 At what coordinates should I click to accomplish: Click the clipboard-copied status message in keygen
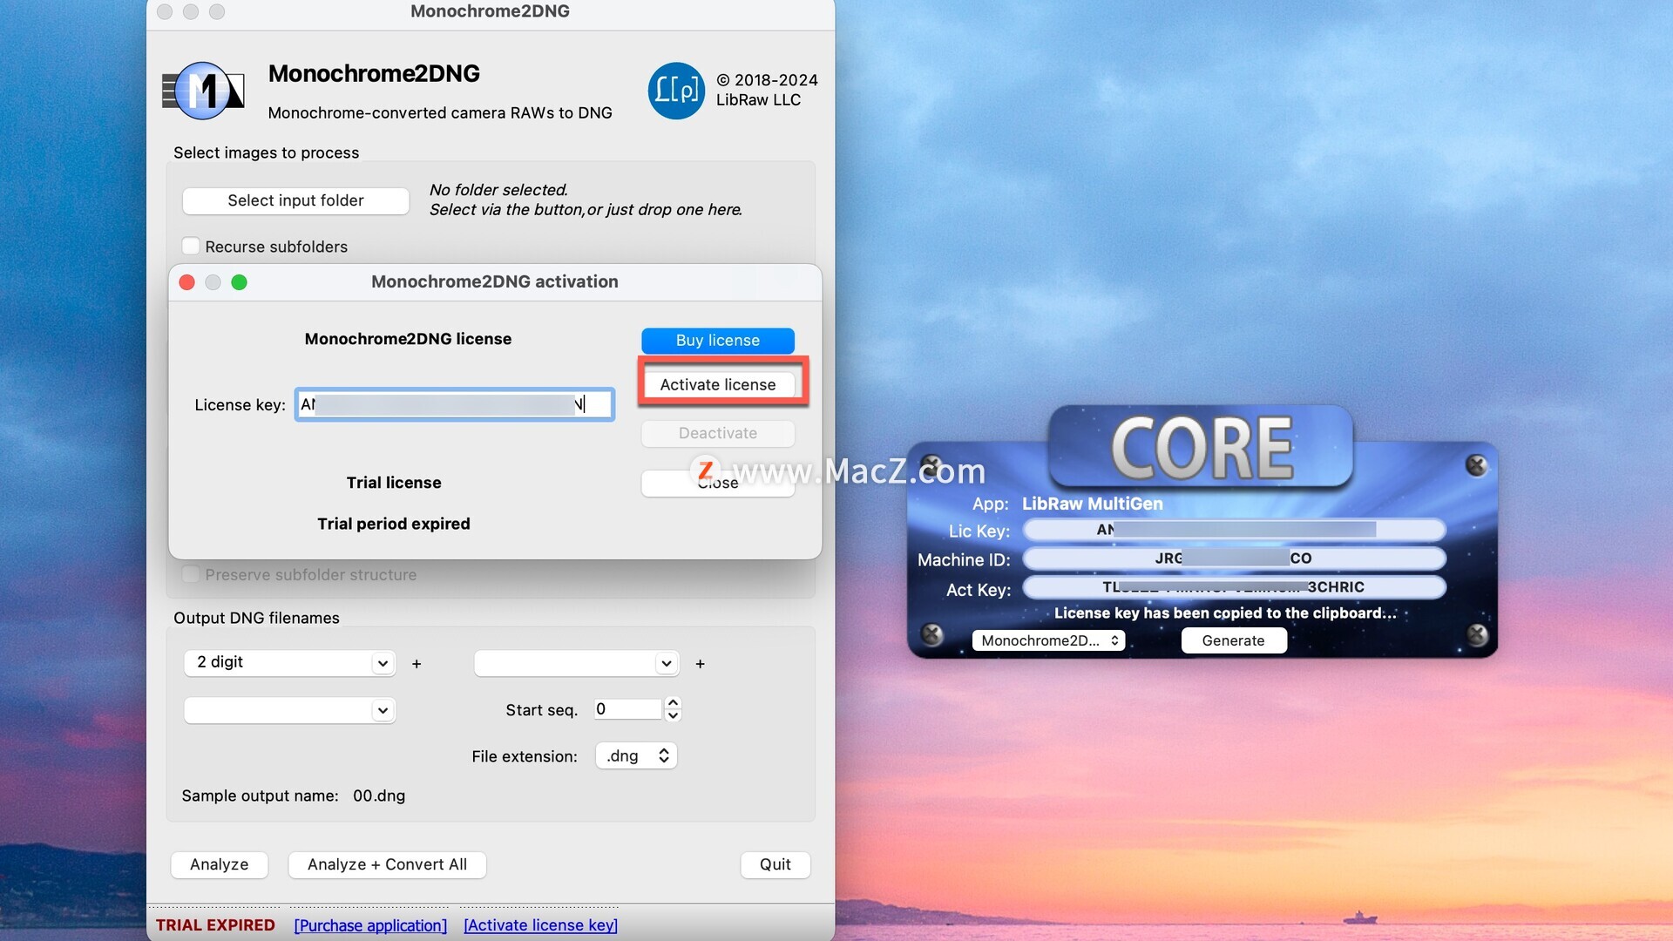pos(1224,613)
